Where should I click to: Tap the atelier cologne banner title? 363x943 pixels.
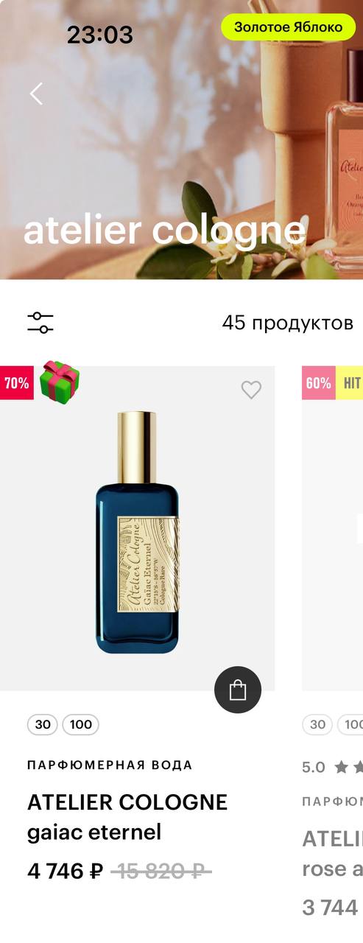pyautogui.click(x=164, y=231)
